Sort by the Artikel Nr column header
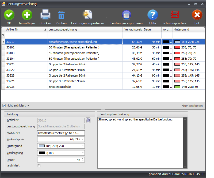 coord(26,29)
